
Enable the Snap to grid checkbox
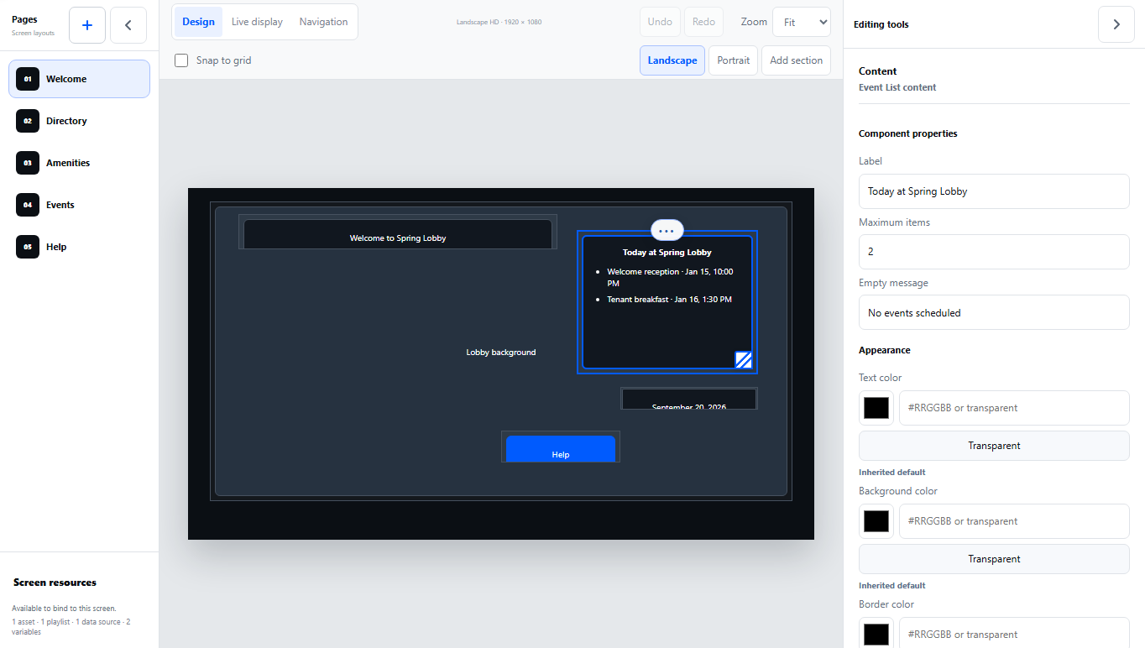pyautogui.click(x=181, y=60)
